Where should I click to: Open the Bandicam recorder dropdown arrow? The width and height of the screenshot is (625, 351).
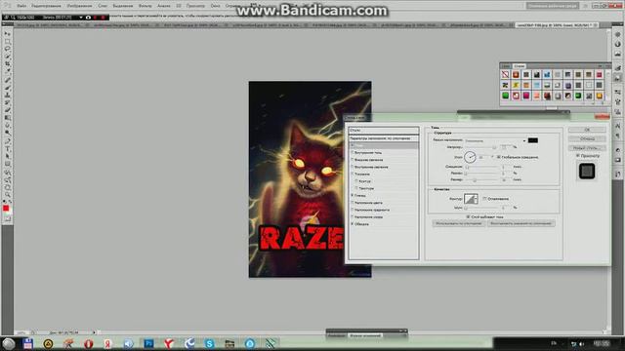(81, 18)
